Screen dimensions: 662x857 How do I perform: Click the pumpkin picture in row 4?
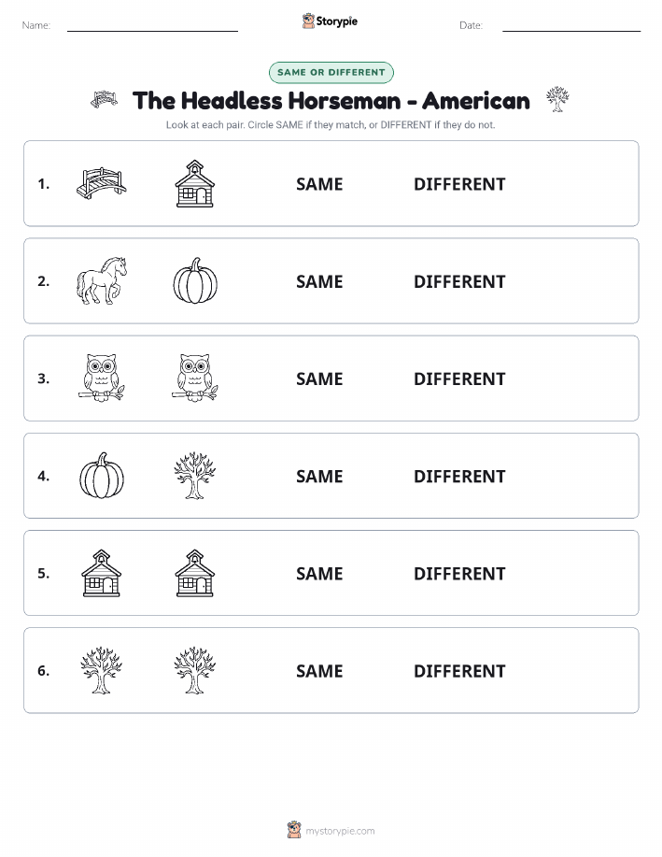click(102, 476)
